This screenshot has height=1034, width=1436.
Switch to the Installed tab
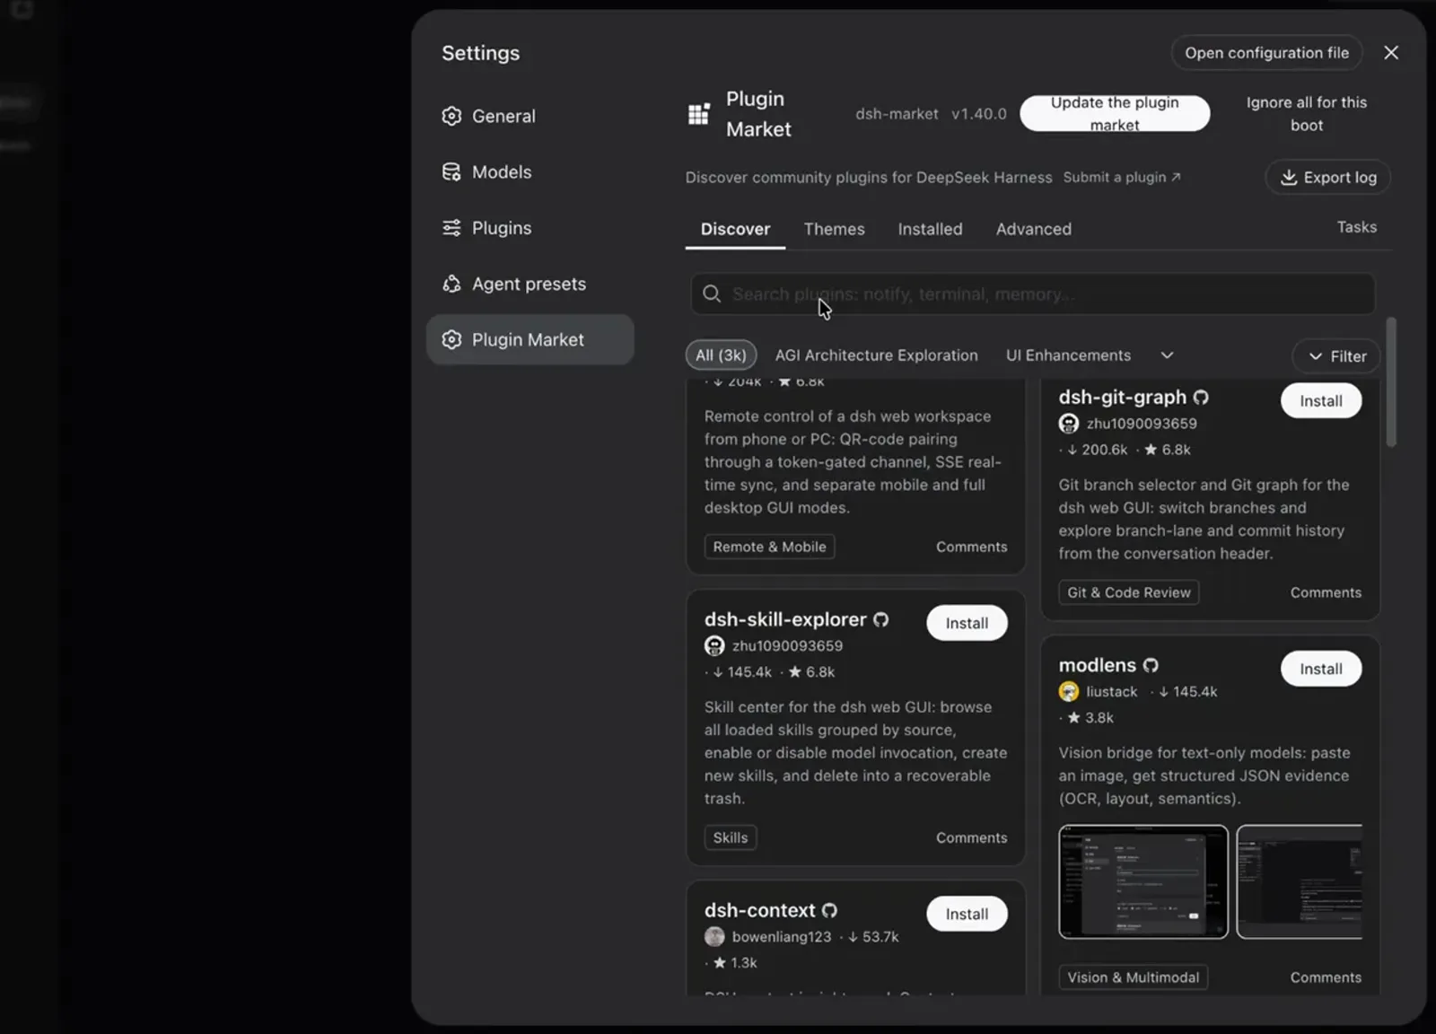coord(930,229)
